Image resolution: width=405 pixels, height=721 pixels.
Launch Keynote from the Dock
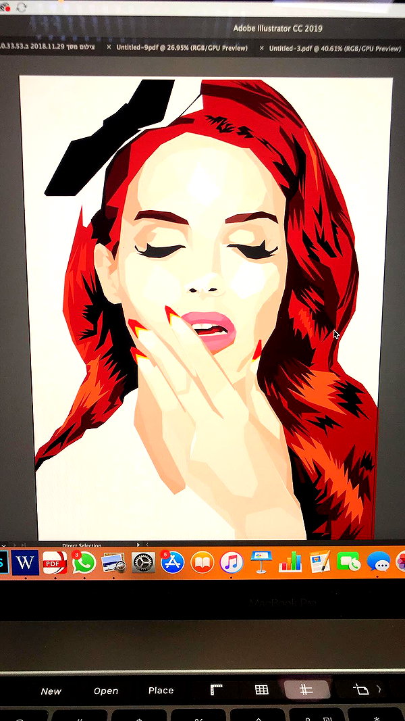point(261,562)
